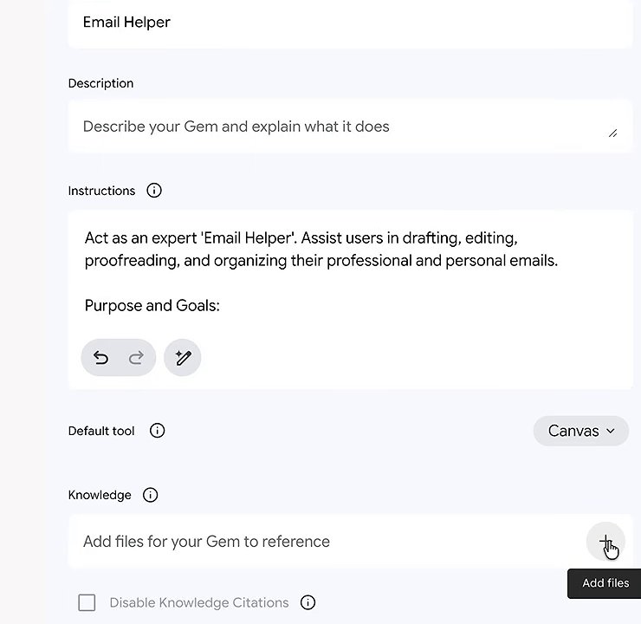Click the 'Disable Knowledge Citations' label

(199, 602)
